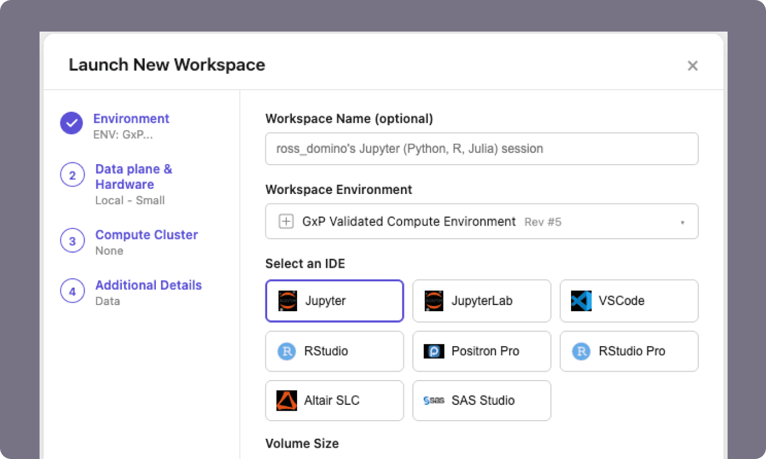Click the 'Workspace Environment' label
This screenshot has width=766, height=459.
(x=339, y=189)
